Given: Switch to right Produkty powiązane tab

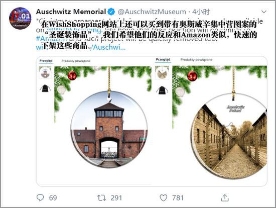Looking at the screenshot, I should tap(196, 60).
